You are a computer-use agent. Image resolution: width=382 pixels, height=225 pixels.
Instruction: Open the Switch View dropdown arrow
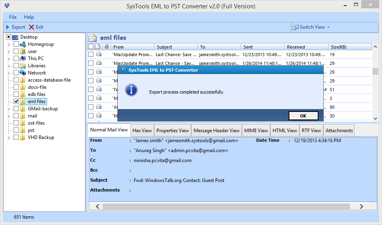(x=328, y=27)
